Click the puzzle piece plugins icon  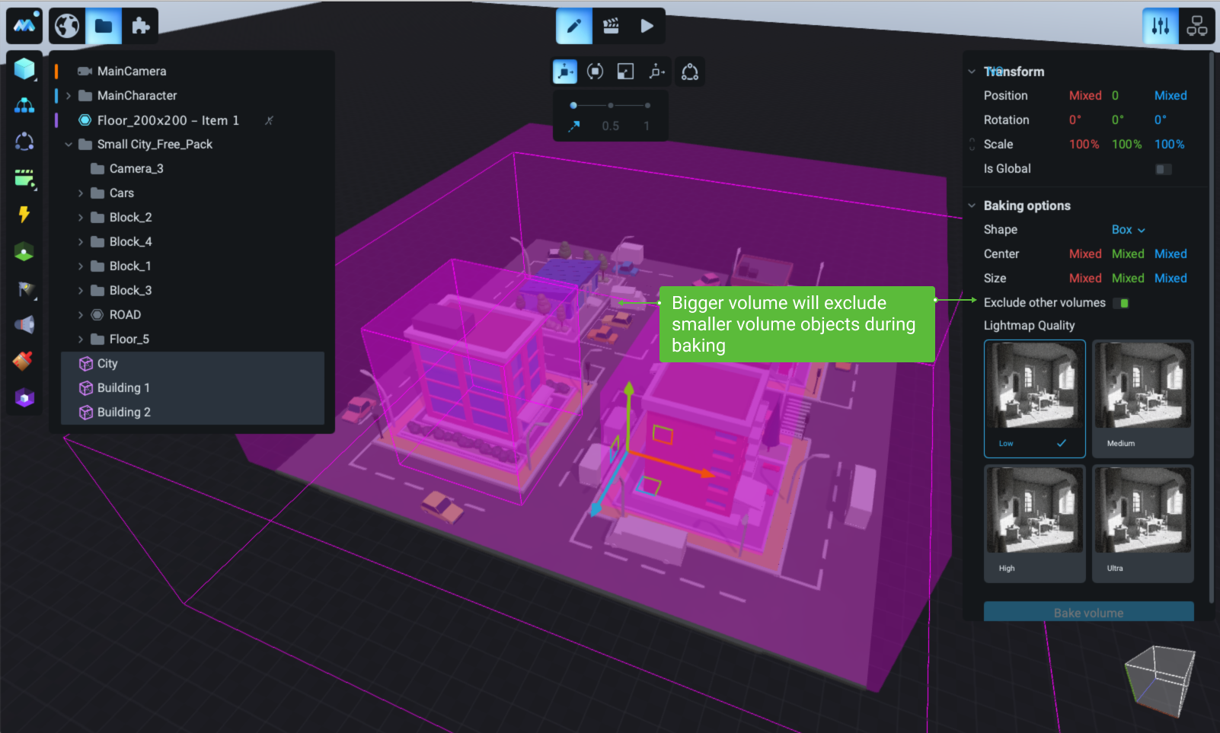(x=140, y=26)
